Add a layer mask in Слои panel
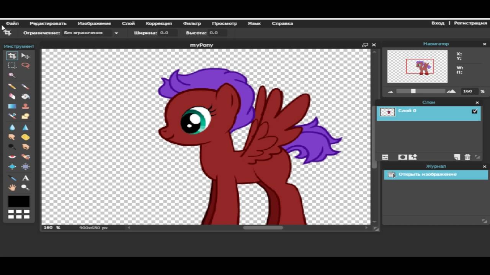Image resolution: width=490 pixels, height=275 pixels. tap(402, 157)
